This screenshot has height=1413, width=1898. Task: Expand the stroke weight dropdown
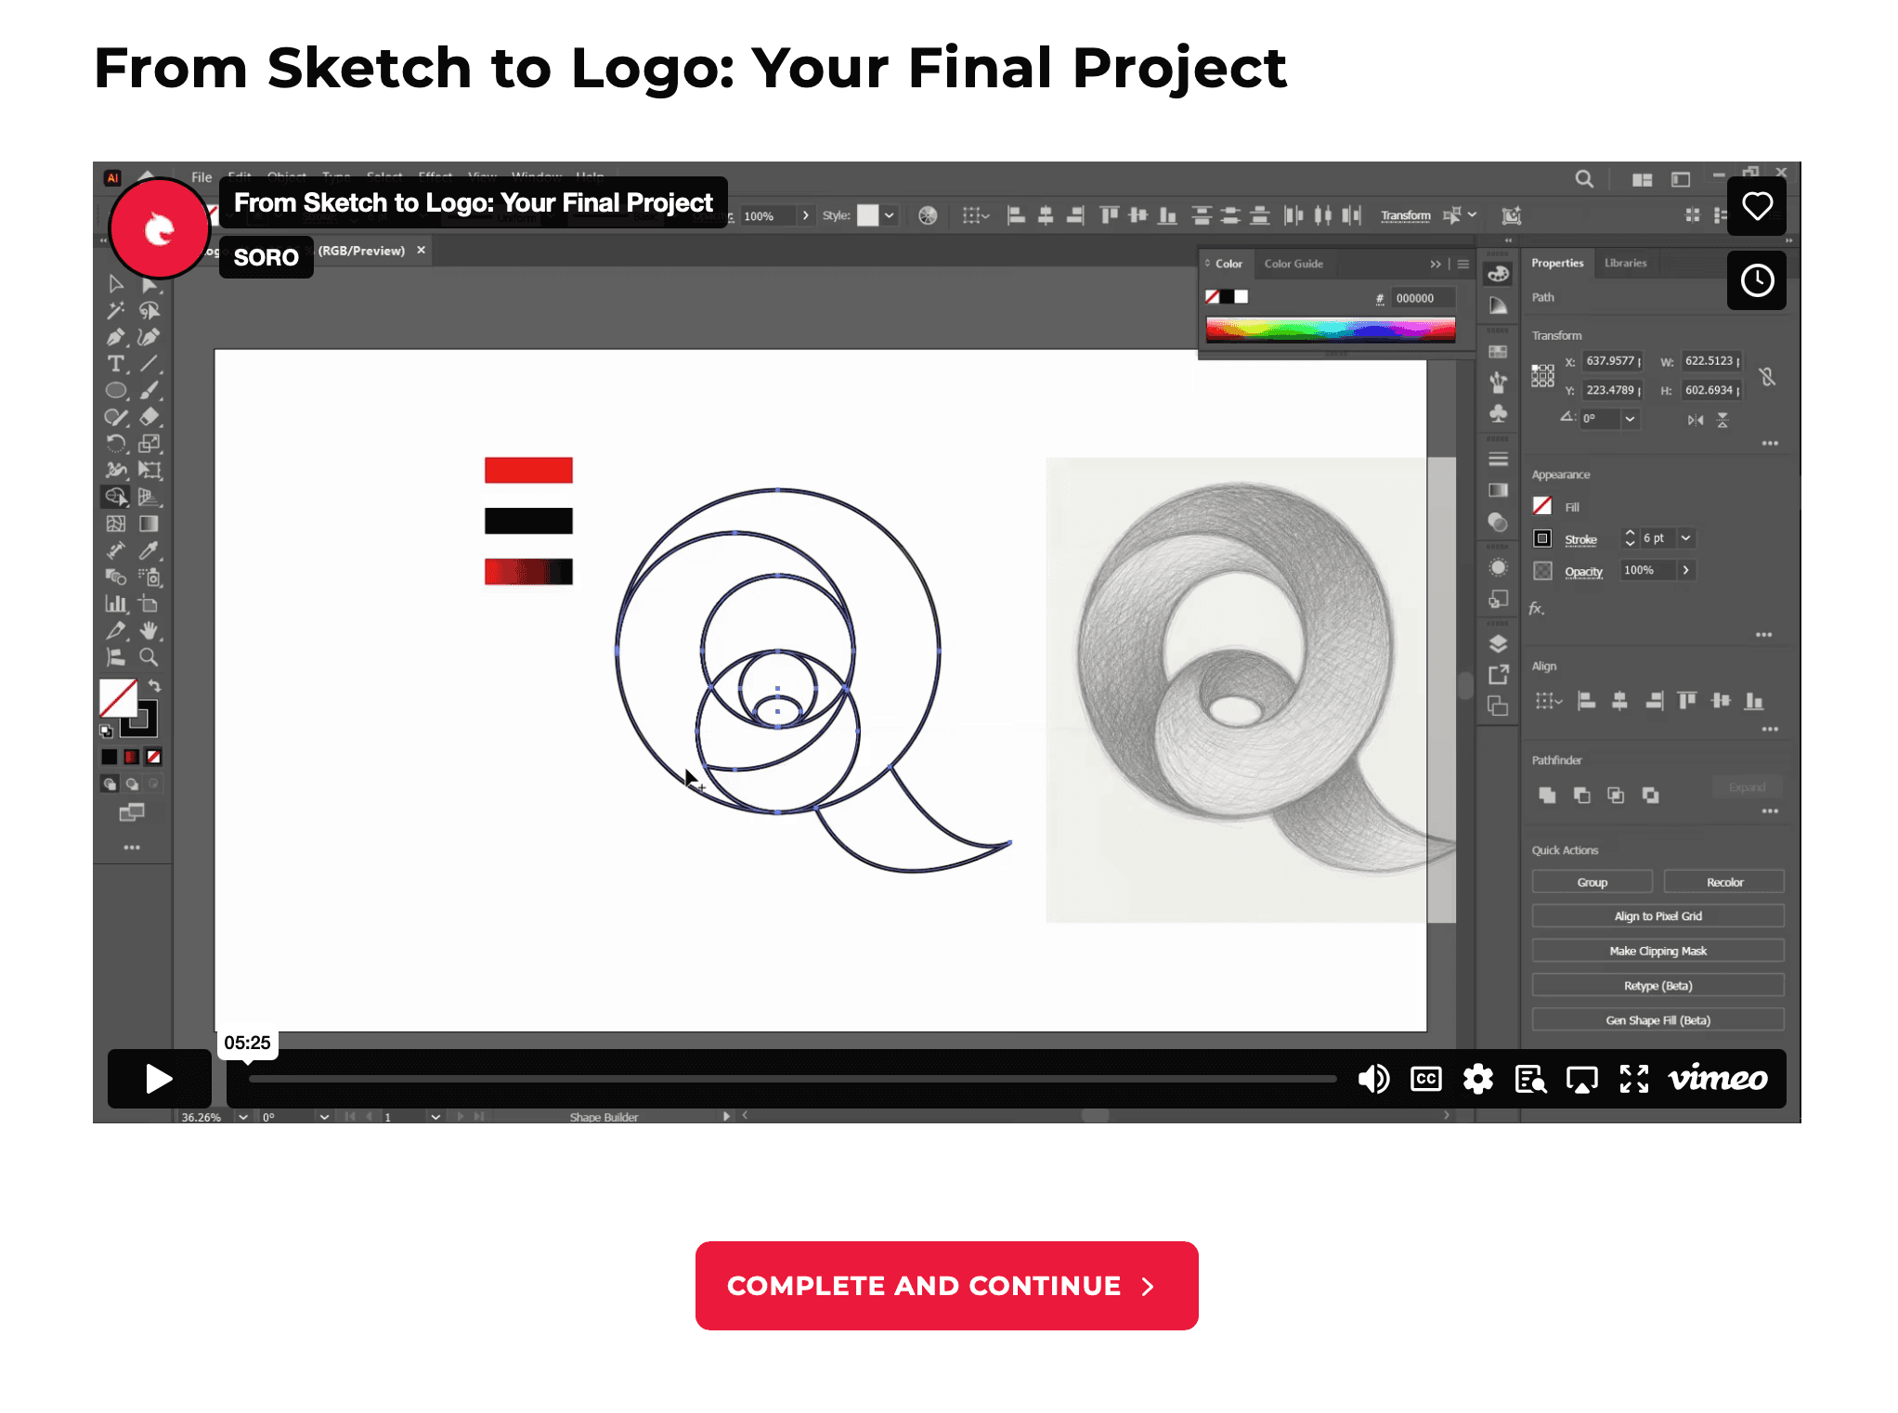1686,538
